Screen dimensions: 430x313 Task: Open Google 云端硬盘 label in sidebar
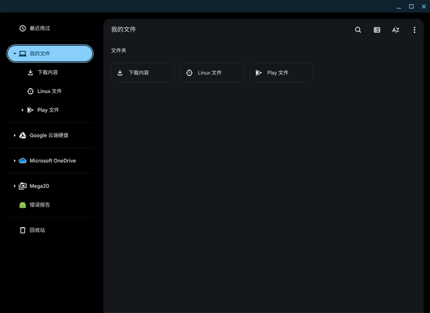pyautogui.click(x=49, y=135)
